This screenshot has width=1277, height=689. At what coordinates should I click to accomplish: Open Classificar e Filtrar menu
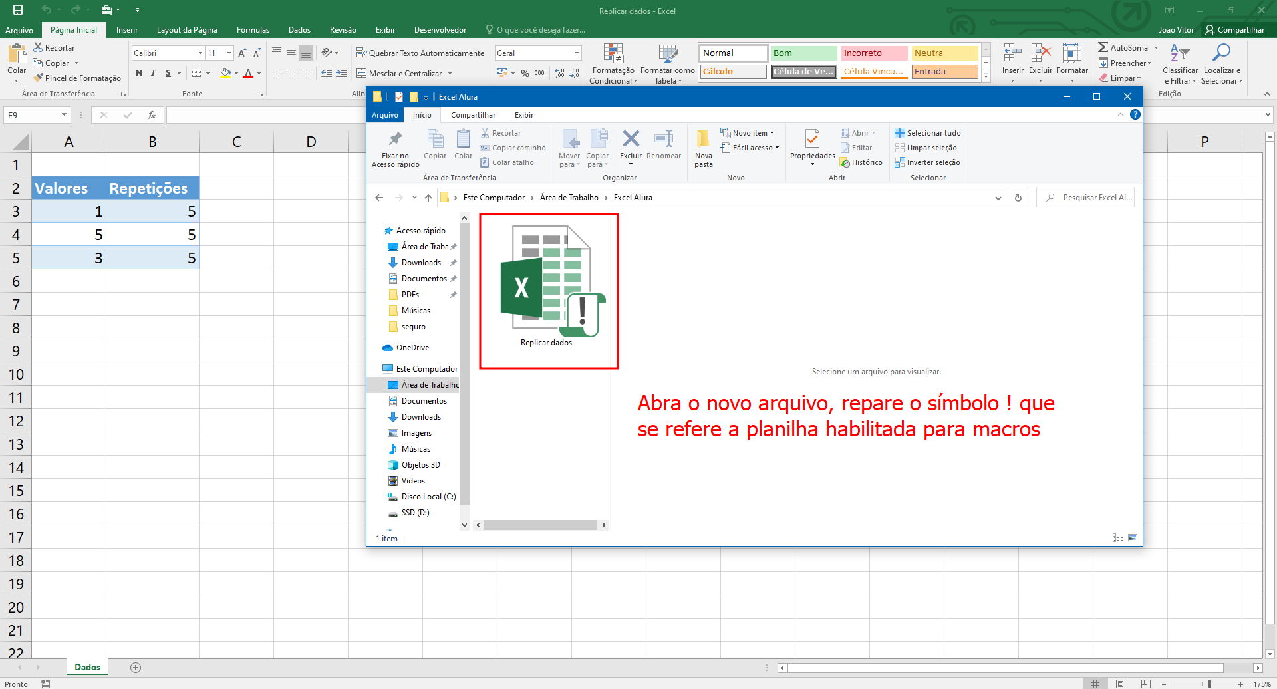pos(1180,64)
